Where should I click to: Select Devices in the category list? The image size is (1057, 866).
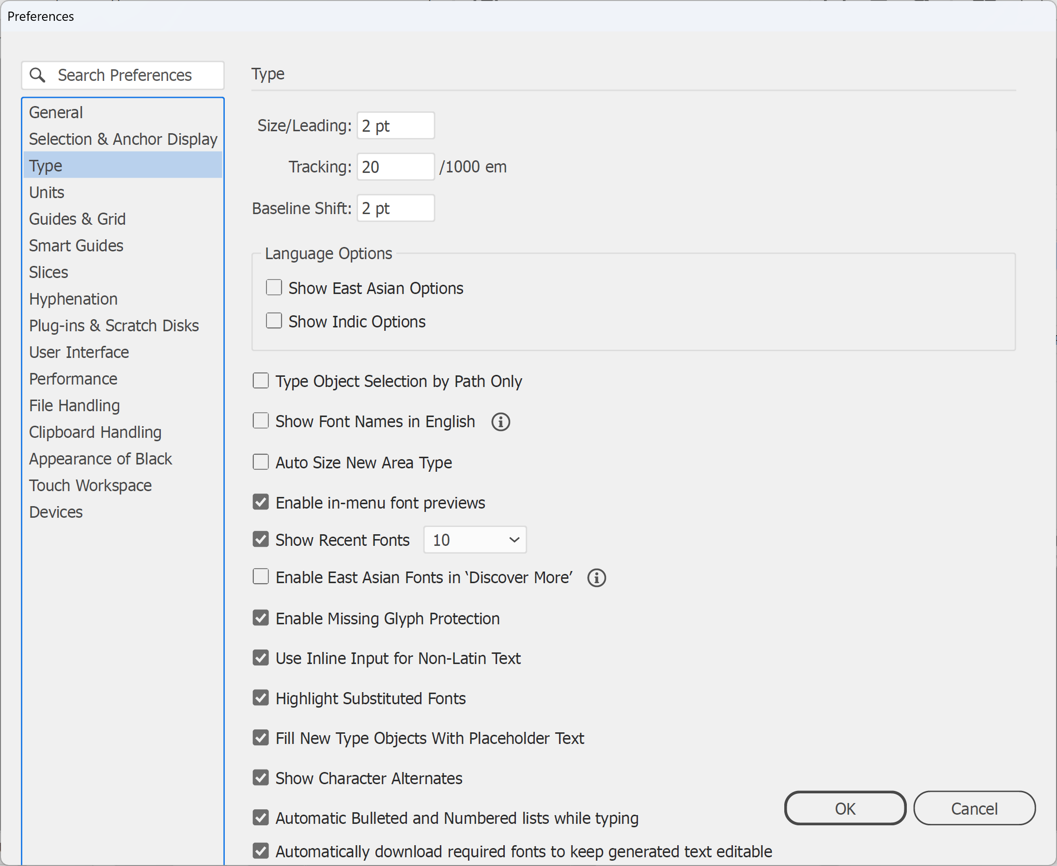[x=123, y=512]
